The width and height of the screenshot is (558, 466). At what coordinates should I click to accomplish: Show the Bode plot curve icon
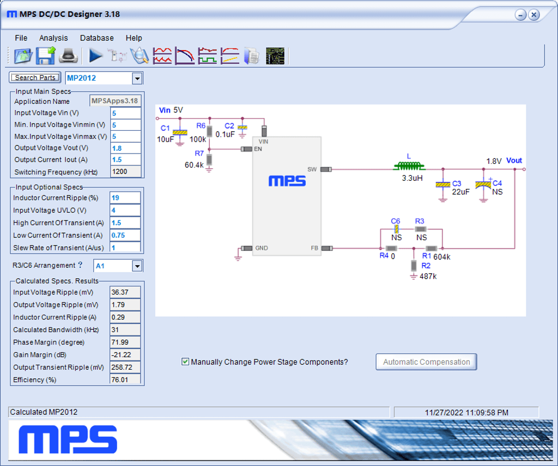tap(185, 56)
